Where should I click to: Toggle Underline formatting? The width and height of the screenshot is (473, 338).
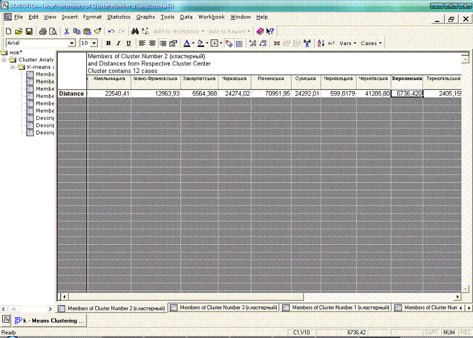click(x=129, y=43)
